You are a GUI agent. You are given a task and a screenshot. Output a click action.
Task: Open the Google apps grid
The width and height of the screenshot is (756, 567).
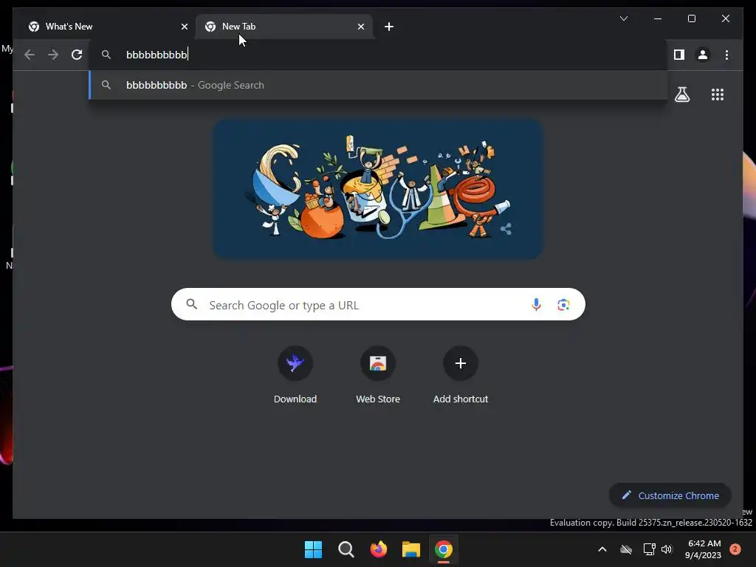click(x=718, y=94)
